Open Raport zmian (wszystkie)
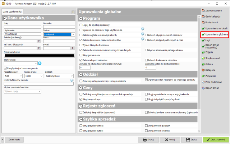The image size is (230, 144). 211,46
